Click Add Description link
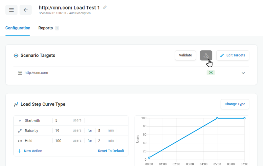The width and height of the screenshot is (263, 166). click(x=80, y=13)
